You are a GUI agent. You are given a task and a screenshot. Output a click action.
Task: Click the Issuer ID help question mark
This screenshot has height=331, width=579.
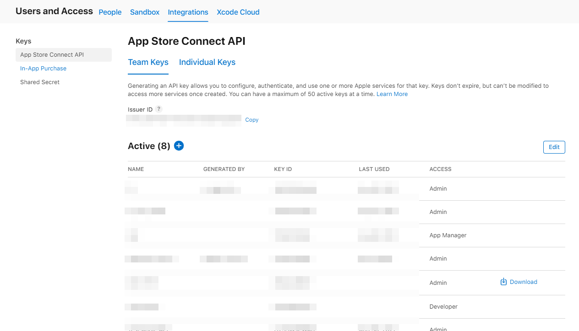click(158, 109)
